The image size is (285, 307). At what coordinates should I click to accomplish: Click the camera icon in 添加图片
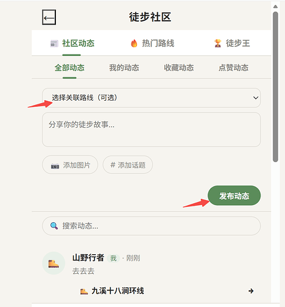tap(55, 165)
